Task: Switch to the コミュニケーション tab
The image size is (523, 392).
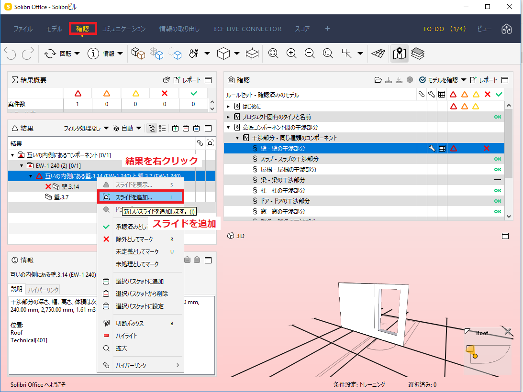Action: click(124, 29)
